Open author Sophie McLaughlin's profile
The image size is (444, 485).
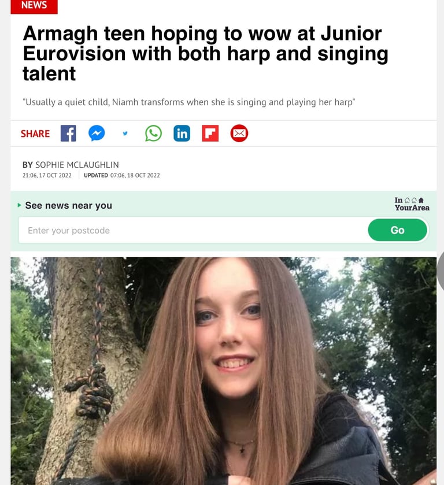click(77, 165)
